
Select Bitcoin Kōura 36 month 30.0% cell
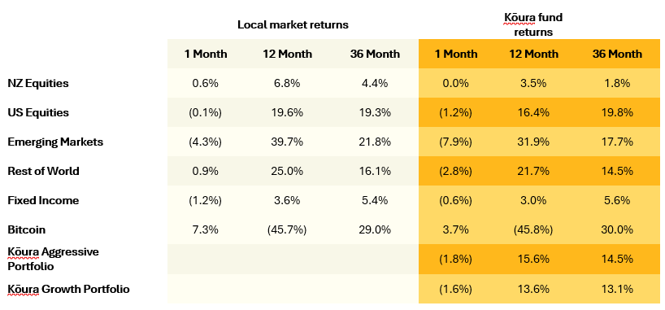tap(617, 229)
